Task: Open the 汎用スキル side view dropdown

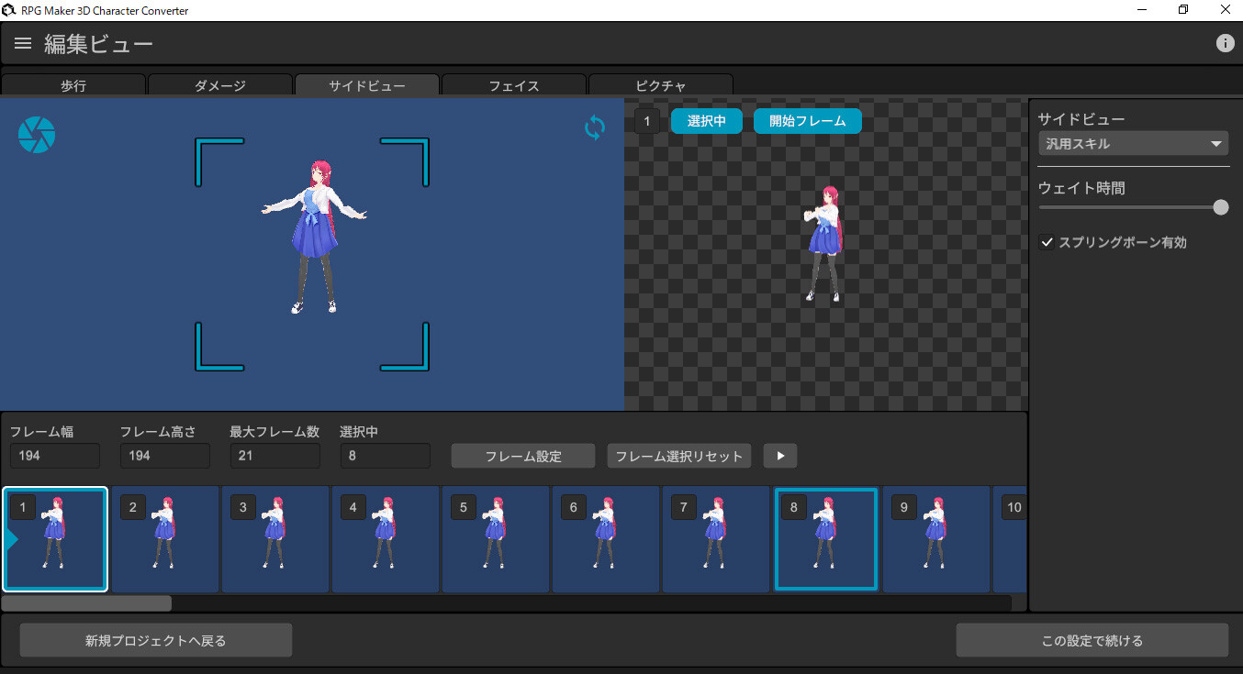Action: click(x=1132, y=143)
